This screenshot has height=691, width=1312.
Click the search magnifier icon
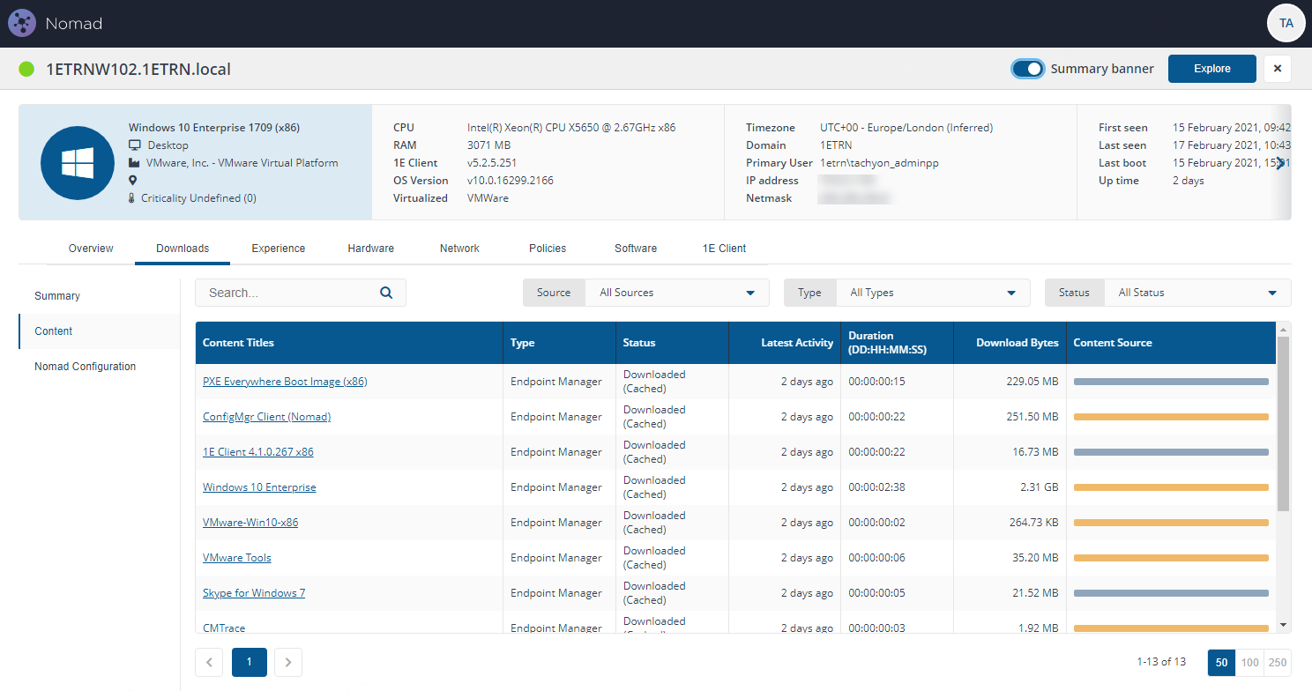(x=386, y=293)
